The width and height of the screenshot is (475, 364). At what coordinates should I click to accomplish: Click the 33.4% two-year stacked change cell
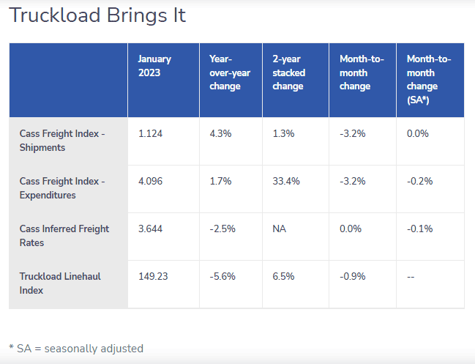coord(286,182)
